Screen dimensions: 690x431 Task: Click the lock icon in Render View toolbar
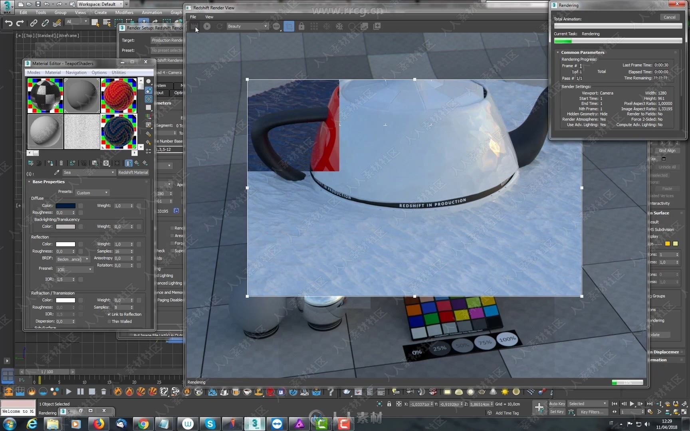click(x=301, y=26)
